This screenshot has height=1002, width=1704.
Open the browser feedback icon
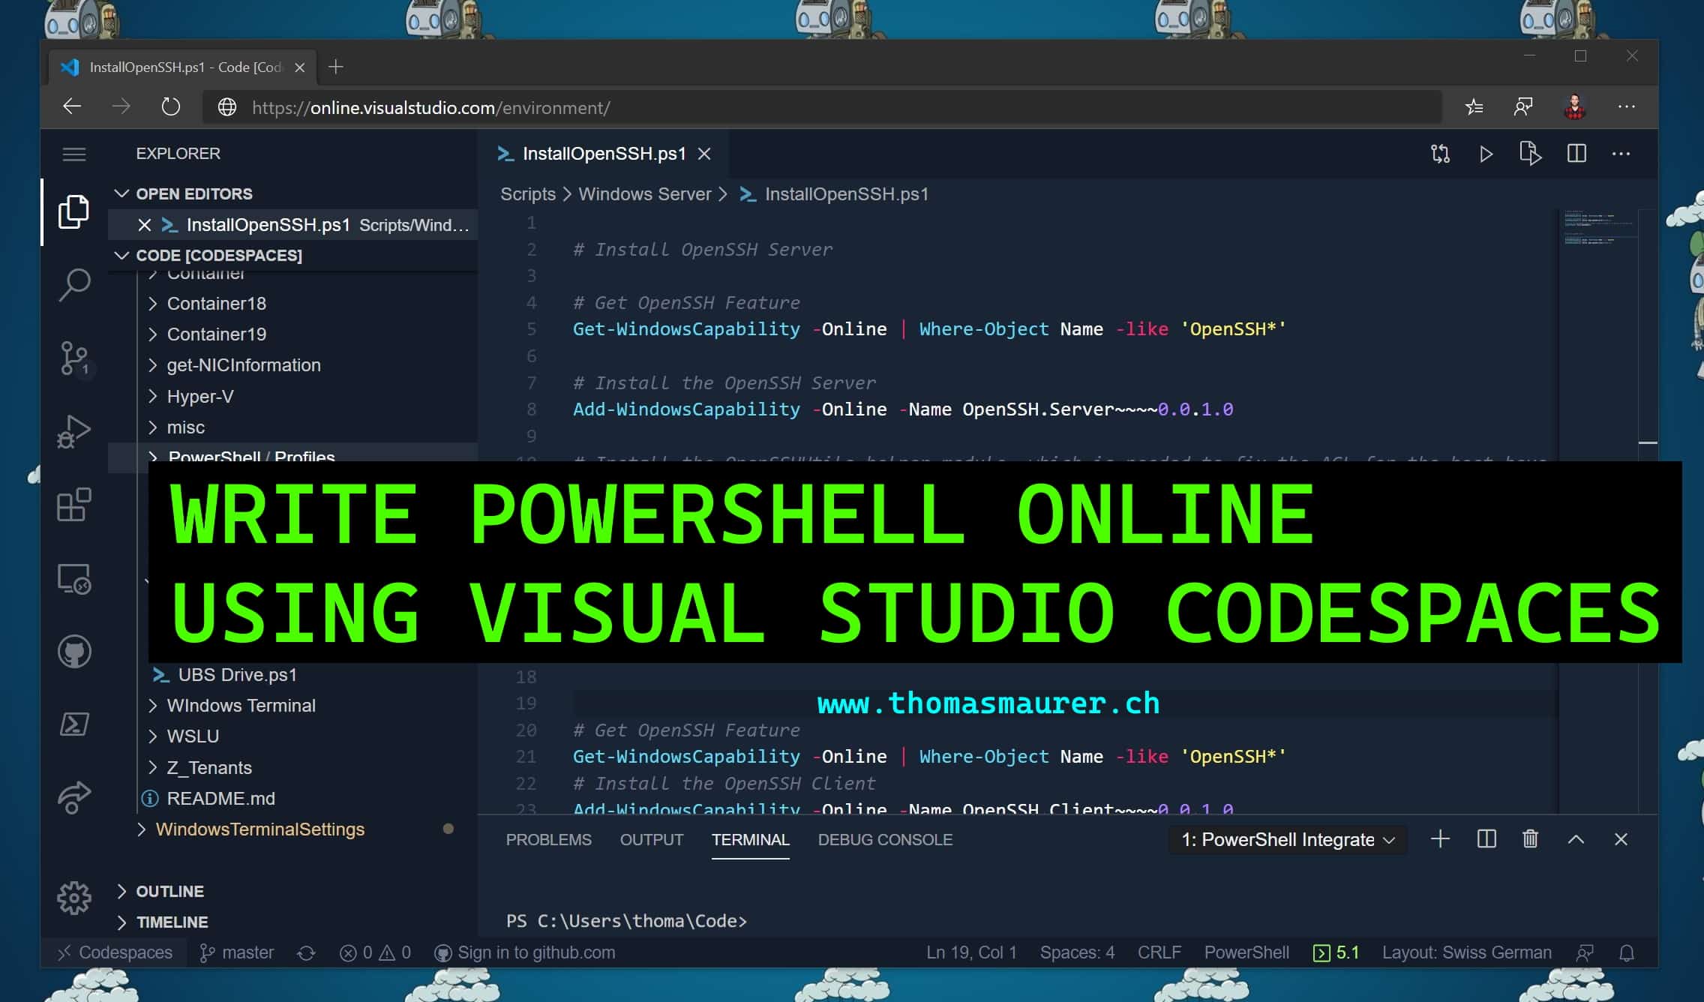point(1523,106)
